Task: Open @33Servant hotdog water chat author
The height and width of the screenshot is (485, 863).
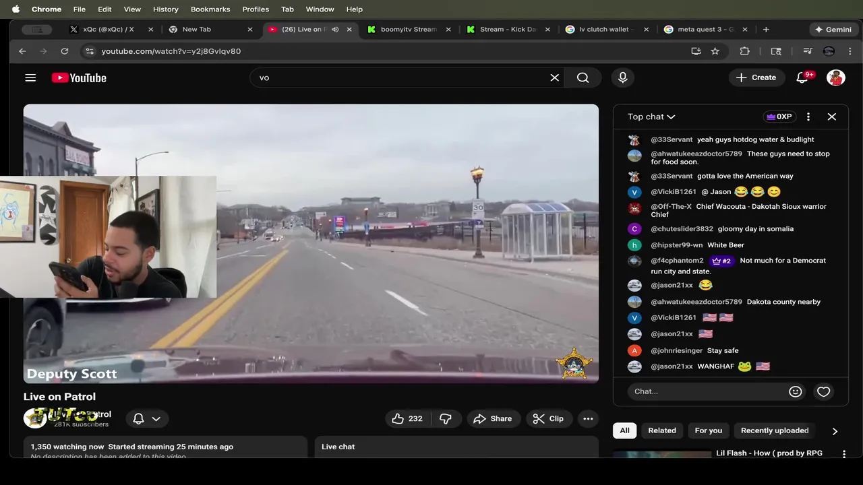Action: 672,139
